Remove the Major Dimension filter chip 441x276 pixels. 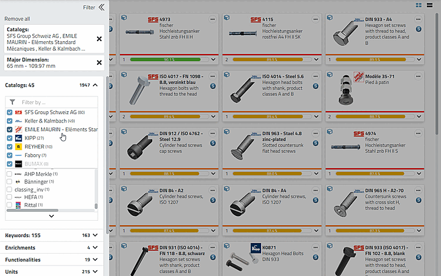coord(99,62)
